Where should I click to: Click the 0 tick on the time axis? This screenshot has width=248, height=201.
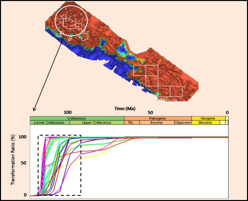[x=227, y=112]
